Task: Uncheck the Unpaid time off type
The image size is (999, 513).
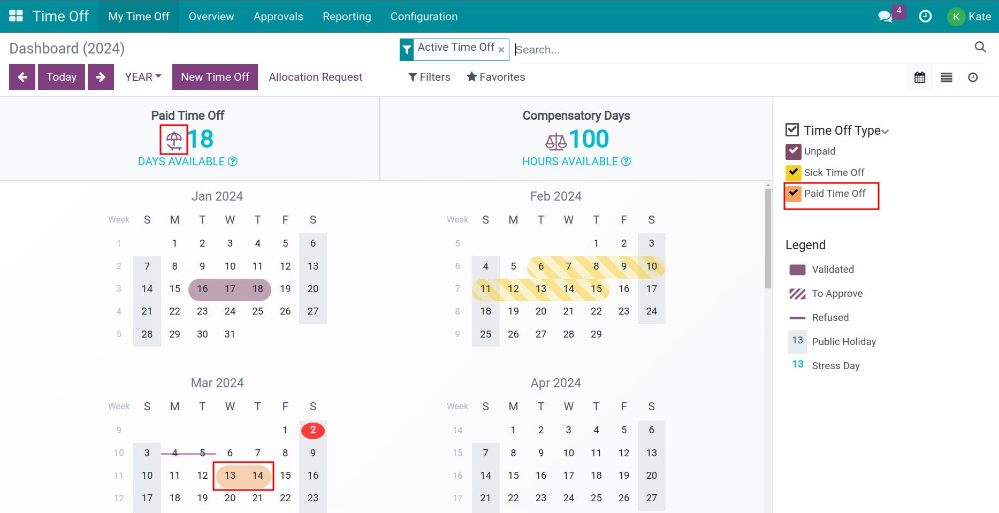Action: click(793, 151)
